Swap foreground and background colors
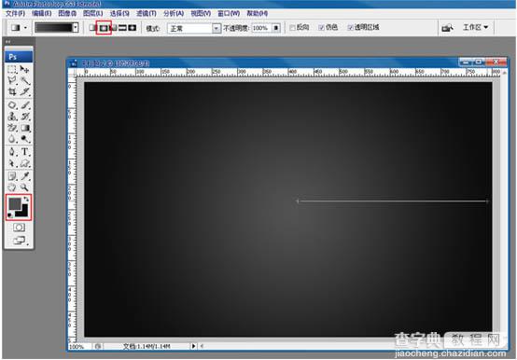This screenshot has width=517, height=360. (x=26, y=199)
